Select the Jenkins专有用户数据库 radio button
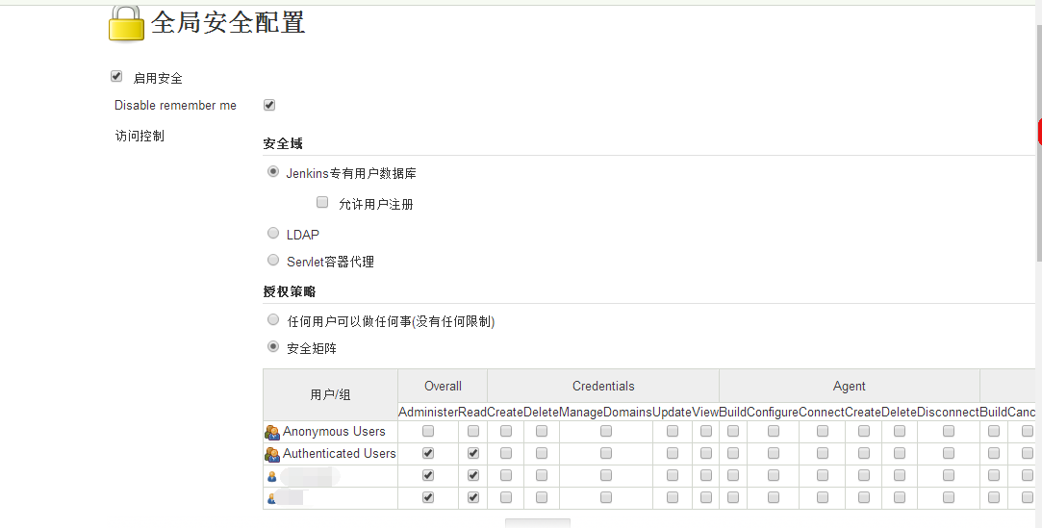Screen dimensions: 1042x528 coord(273,171)
